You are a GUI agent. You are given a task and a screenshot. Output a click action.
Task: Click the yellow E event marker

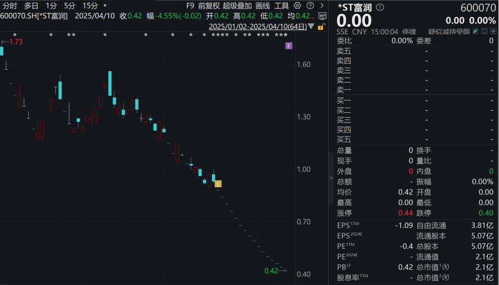click(x=218, y=184)
